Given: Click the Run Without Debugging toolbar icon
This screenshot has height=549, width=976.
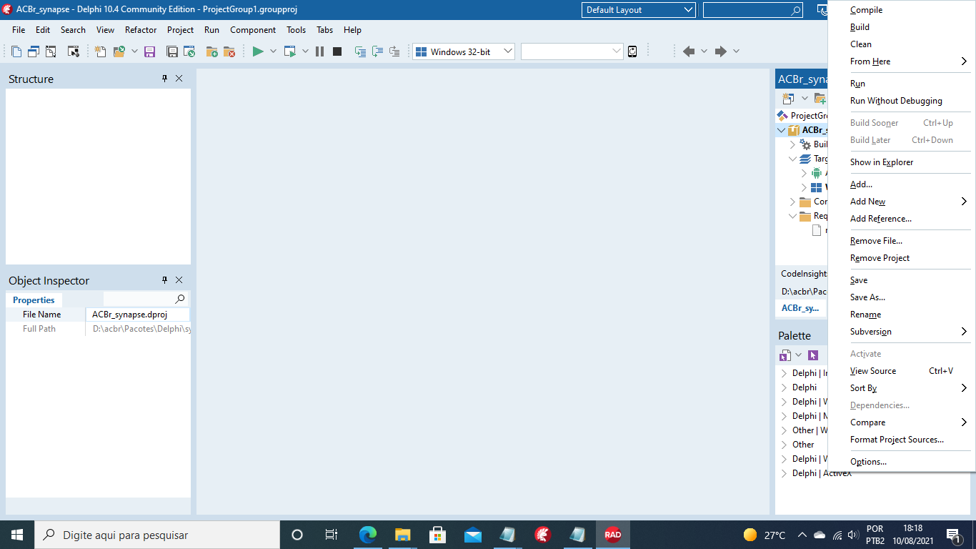Looking at the screenshot, I should coord(290,51).
